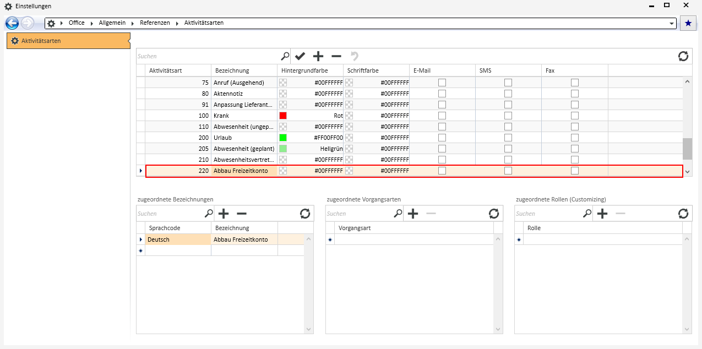Viewport: 702px width, 349px height.
Task: Remove entry in zugeordnete Bezeichnungen
Action: (241, 214)
